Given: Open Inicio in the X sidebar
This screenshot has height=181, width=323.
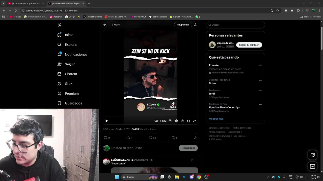Looking at the screenshot, I should click(x=65, y=35).
